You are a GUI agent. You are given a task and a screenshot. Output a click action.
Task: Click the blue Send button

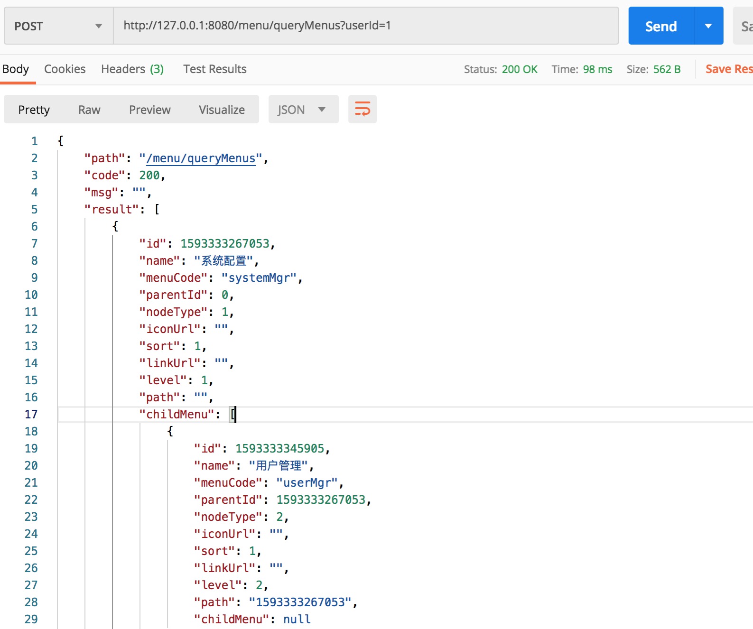point(661,26)
